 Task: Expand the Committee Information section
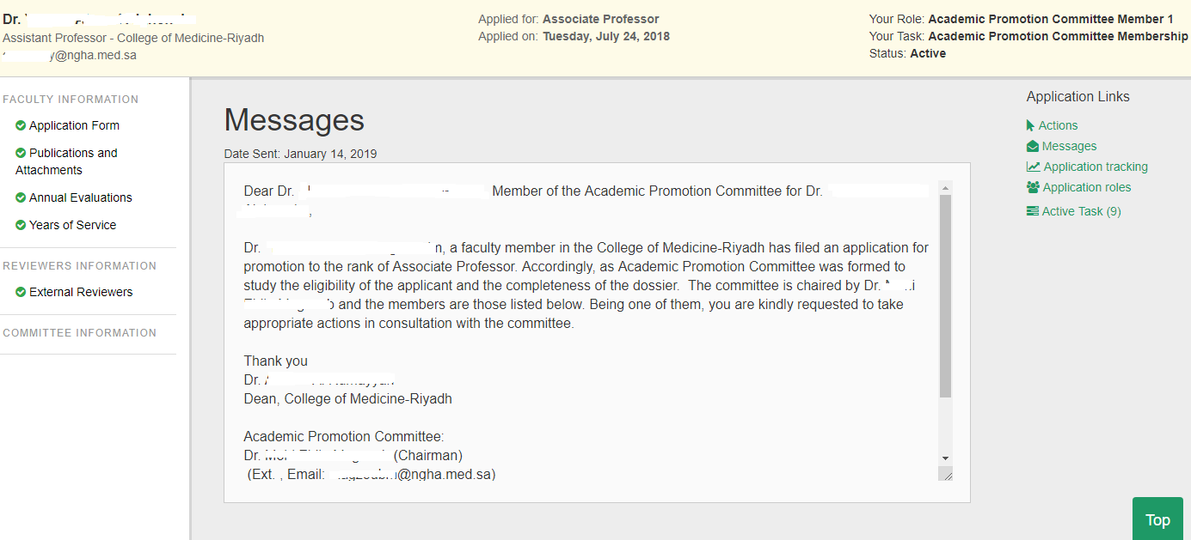tap(80, 333)
